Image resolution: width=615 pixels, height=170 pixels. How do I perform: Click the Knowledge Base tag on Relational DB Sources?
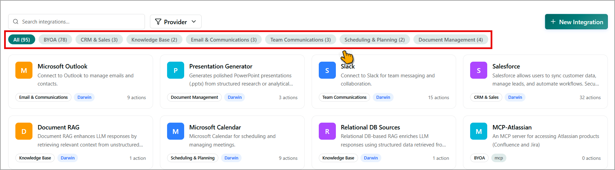pyautogui.click(x=338, y=158)
